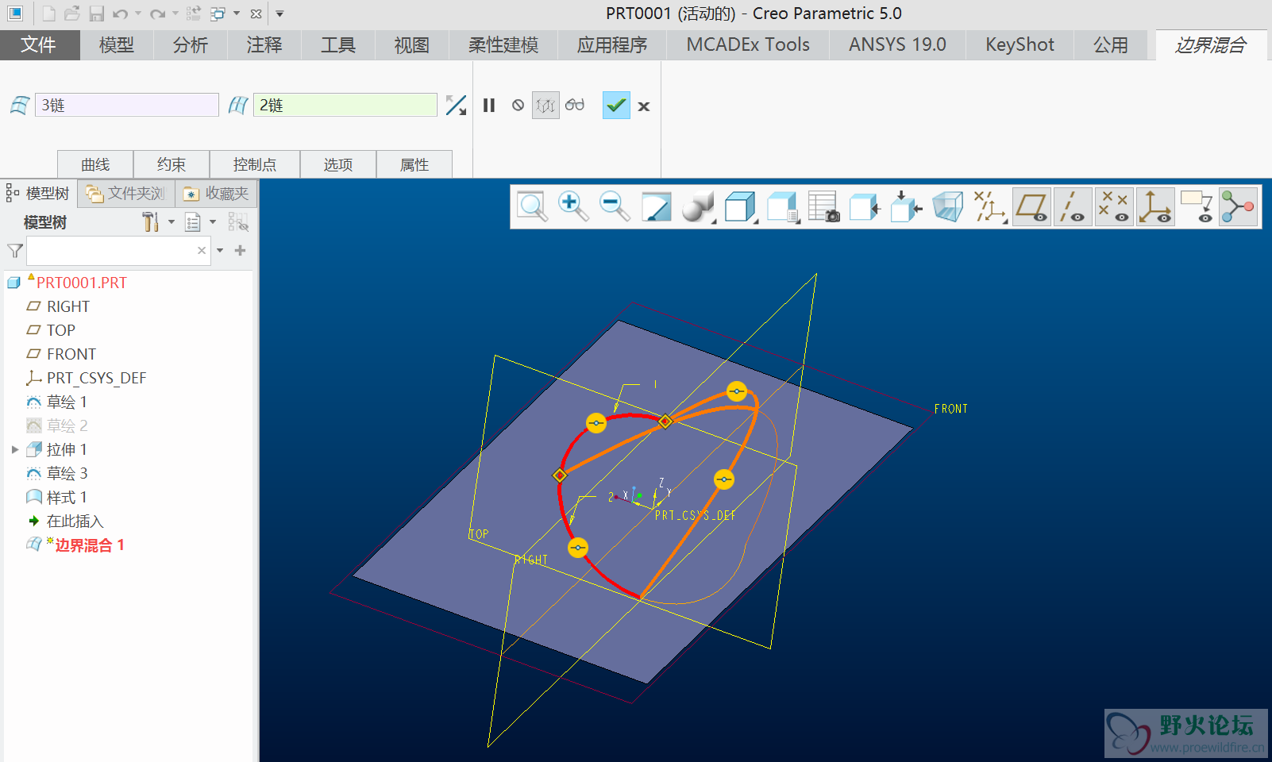Screen dimensions: 1272x762
Task: Click the first direction curves icon
Action: coord(20,105)
